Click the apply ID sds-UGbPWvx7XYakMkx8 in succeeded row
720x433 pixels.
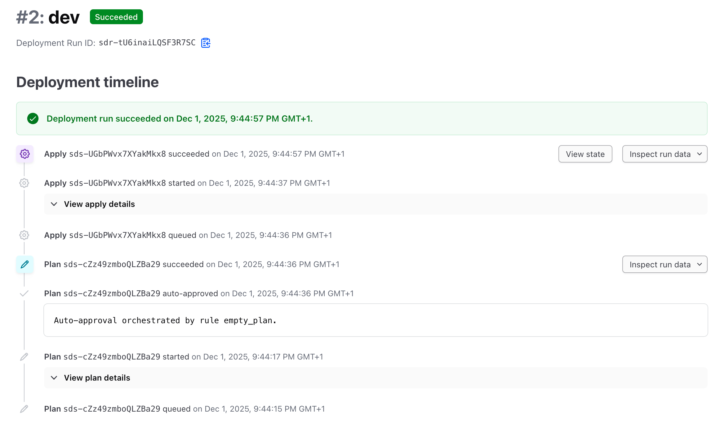pyautogui.click(x=117, y=154)
